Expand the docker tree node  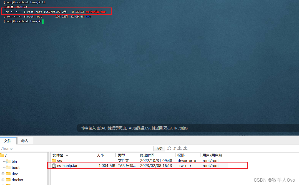(2, 180)
